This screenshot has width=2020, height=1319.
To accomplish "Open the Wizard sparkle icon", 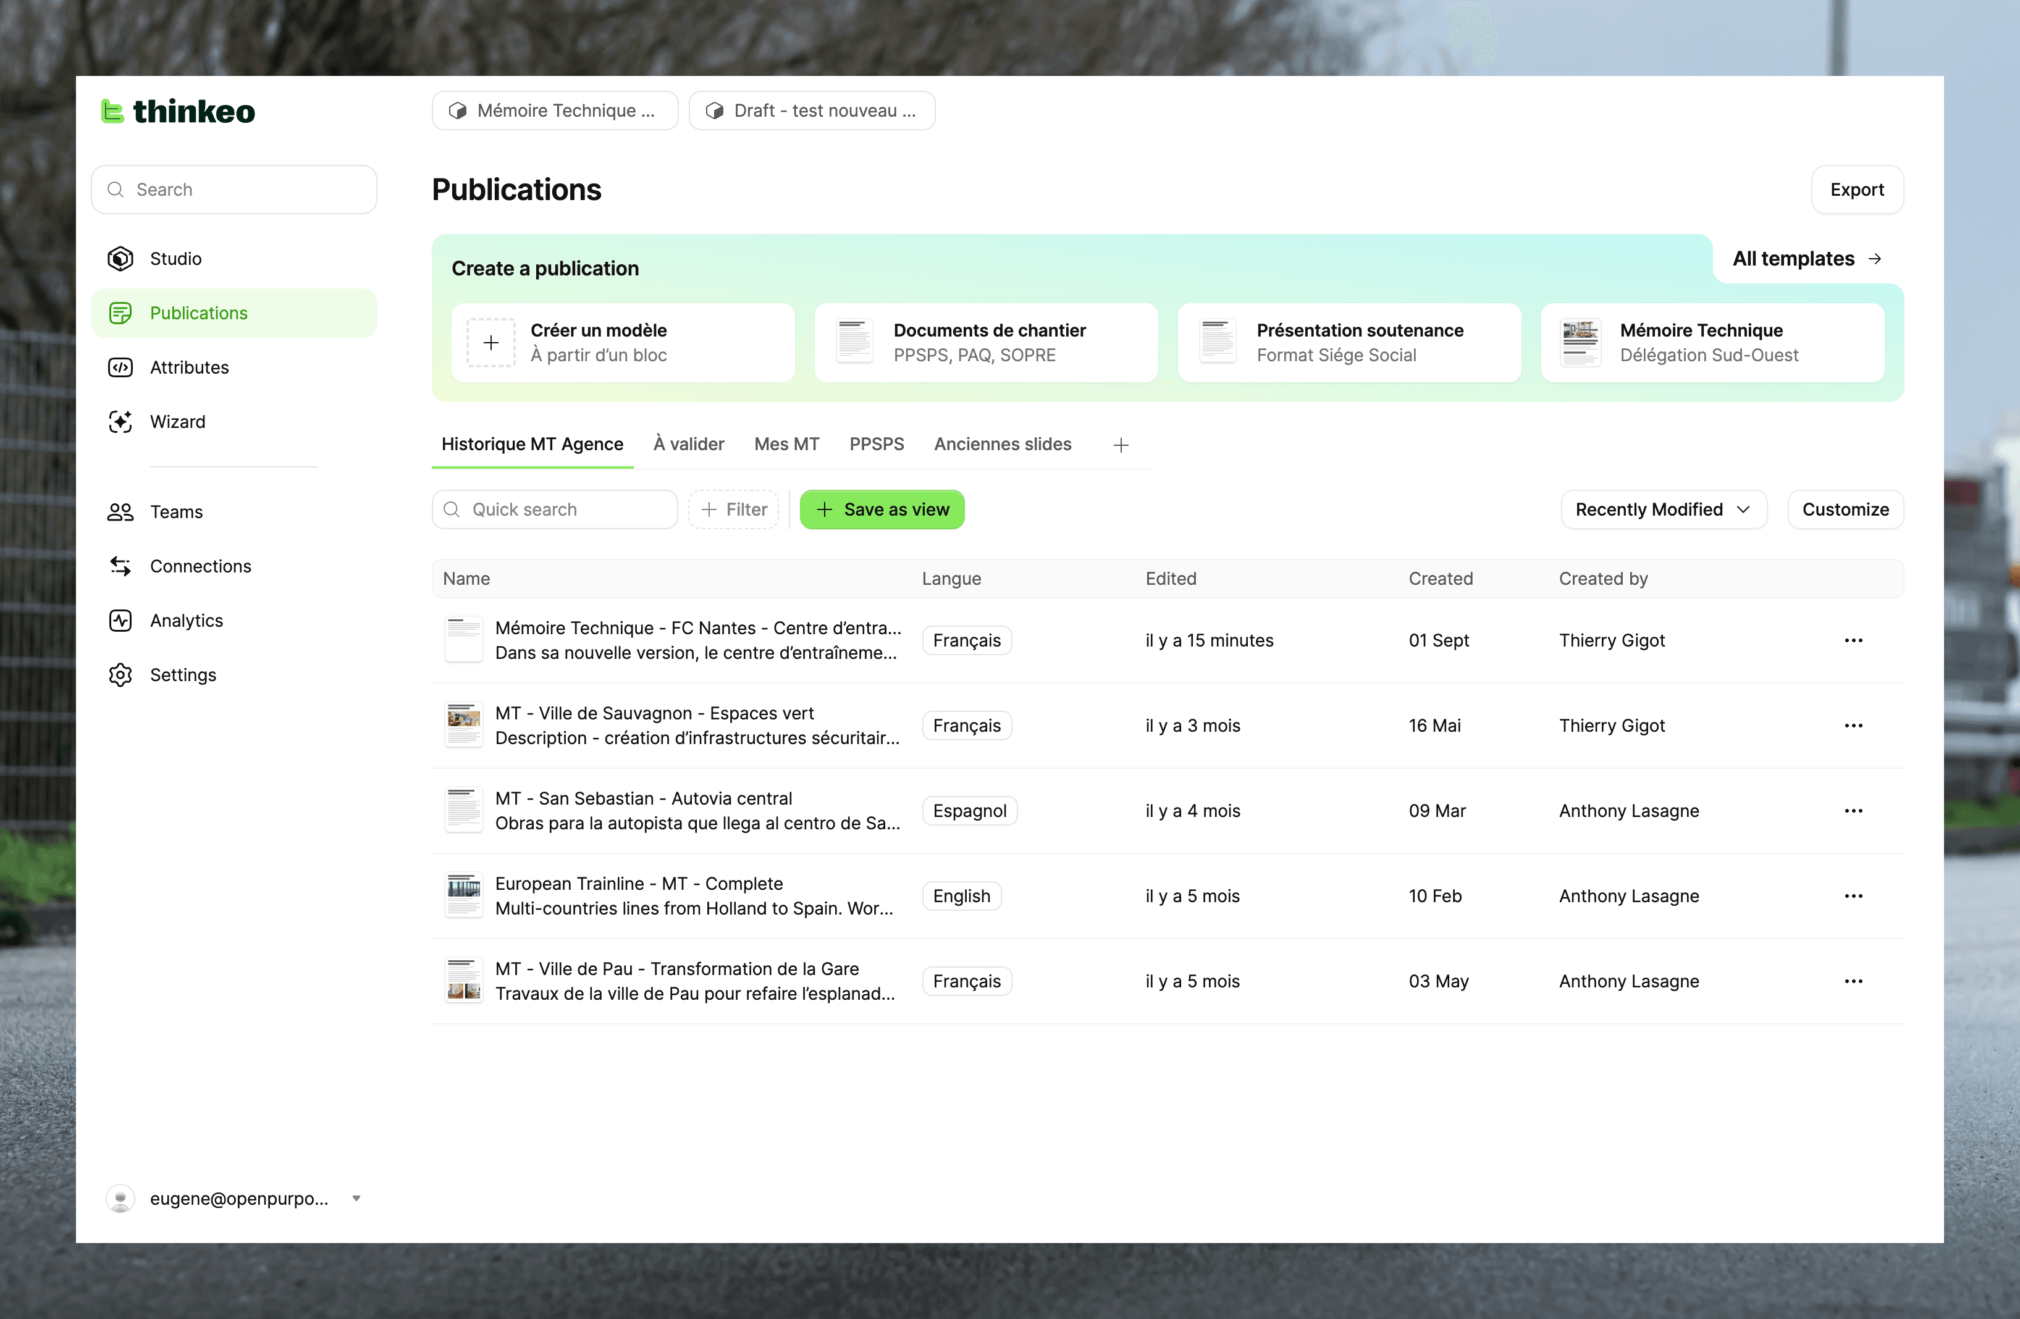I will click(120, 422).
